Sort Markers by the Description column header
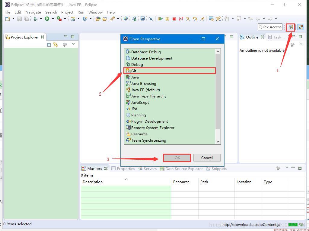Screen dimensions: 309x231 pyautogui.click(x=126, y=182)
